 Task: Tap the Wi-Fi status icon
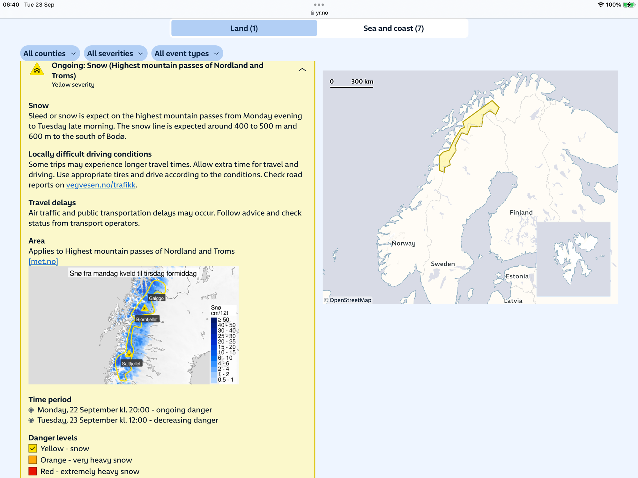click(600, 4)
